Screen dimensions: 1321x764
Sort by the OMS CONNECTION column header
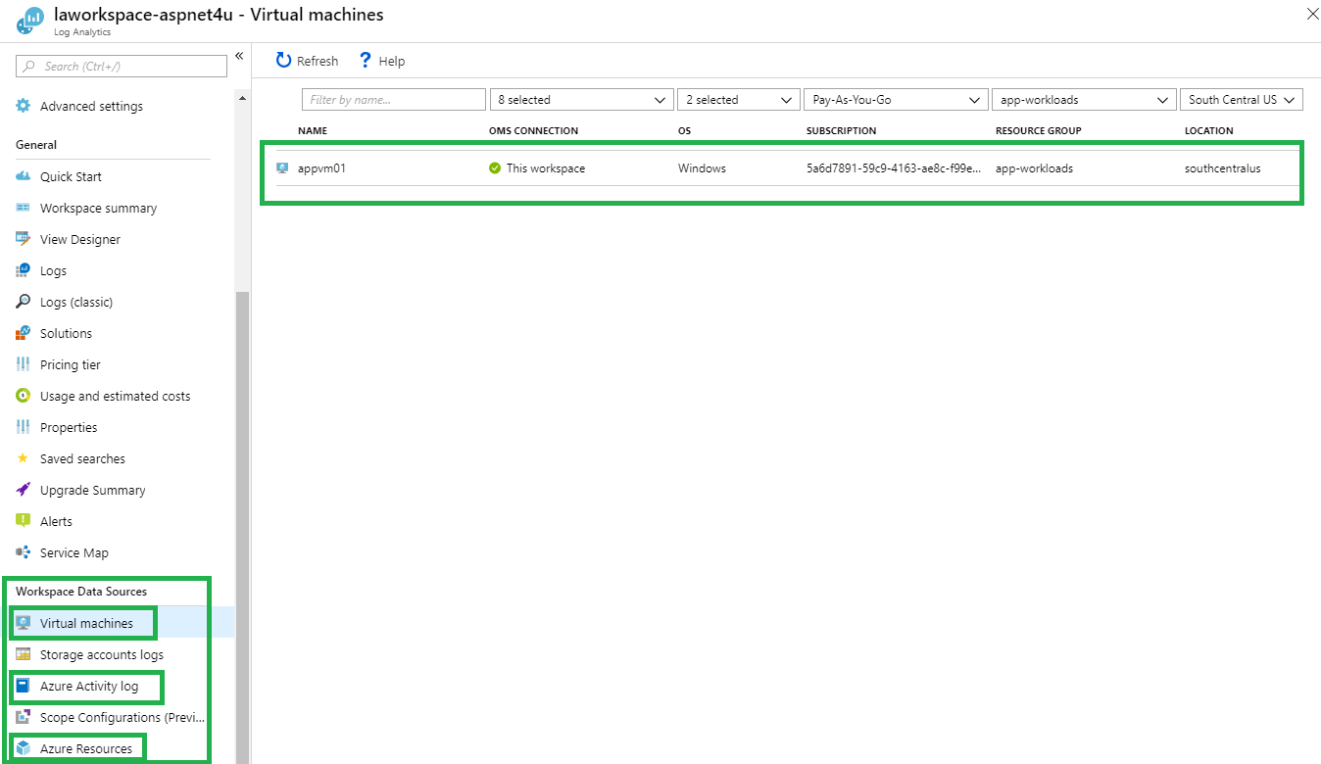[x=533, y=130]
